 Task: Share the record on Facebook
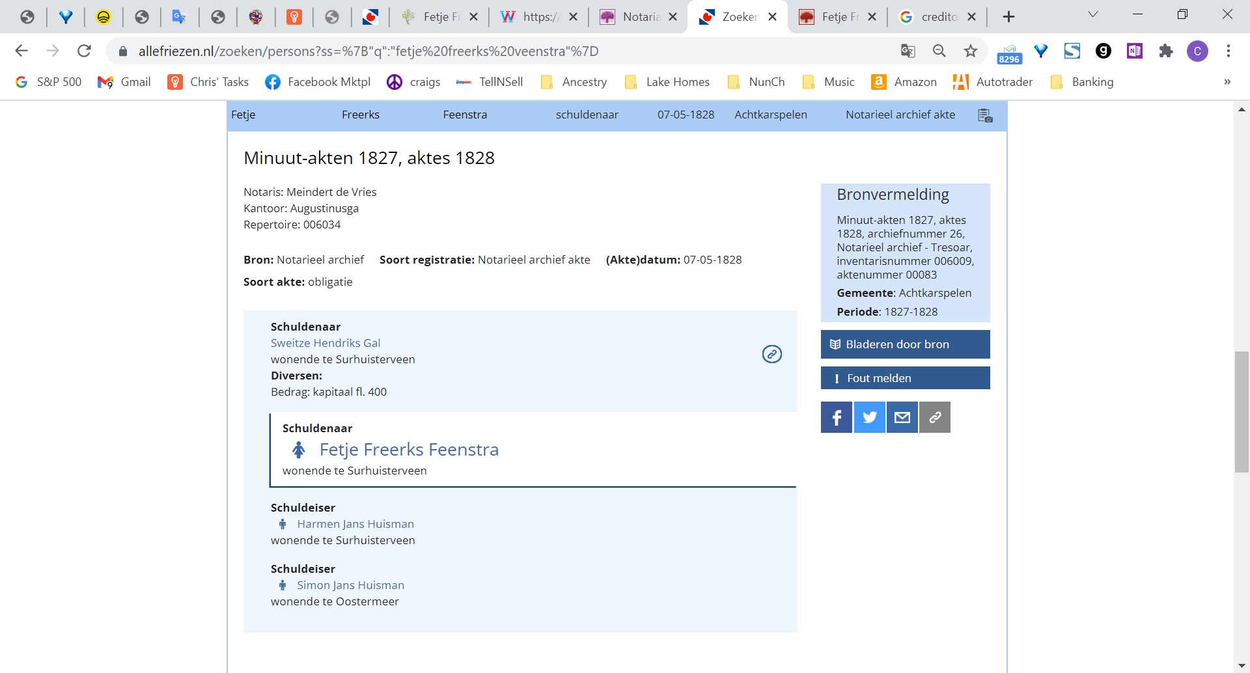pyautogui.click(x=836, y=417)
